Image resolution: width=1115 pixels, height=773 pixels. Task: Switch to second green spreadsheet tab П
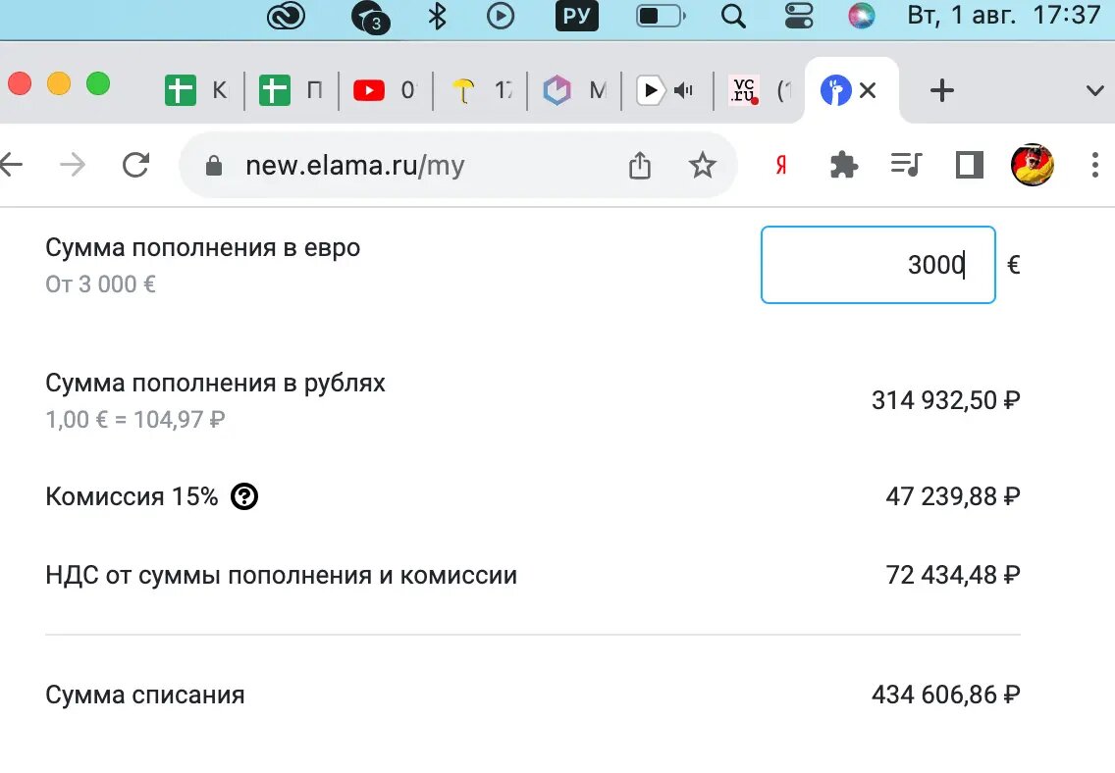[x=291, y=90]
